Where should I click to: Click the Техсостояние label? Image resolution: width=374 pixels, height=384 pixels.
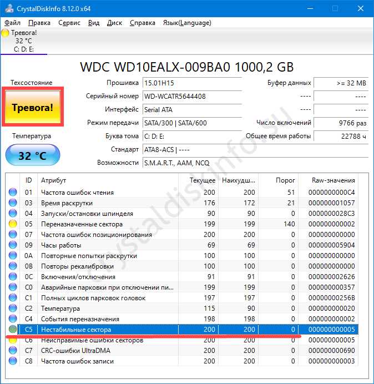tap(31, 83)
